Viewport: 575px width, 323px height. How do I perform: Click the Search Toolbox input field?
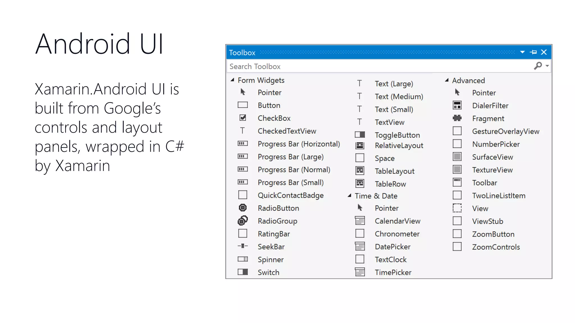pos(380,66)
